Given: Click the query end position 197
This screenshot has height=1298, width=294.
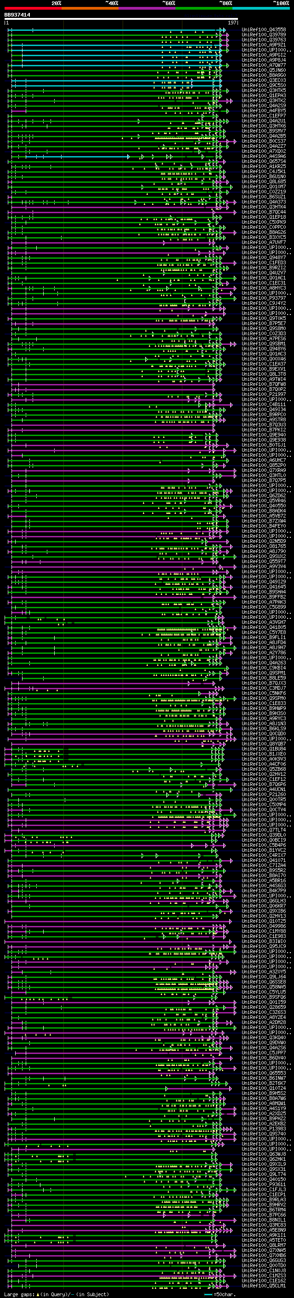Looking at the screenshot, I should tap(232, 23).
